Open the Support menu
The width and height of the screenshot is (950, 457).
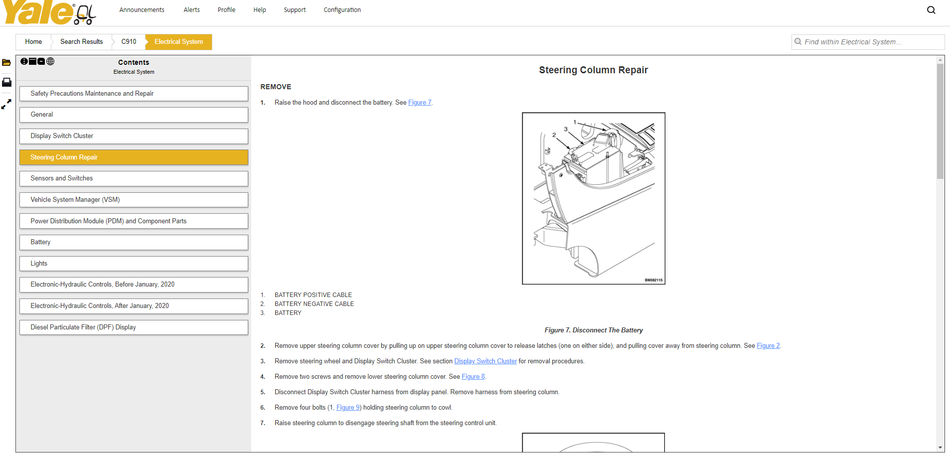pyautogui.click(x=295, y=10)
